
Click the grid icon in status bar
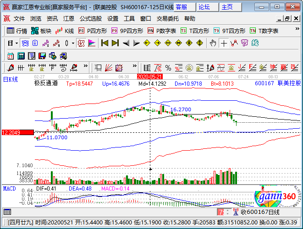(7, 212)
